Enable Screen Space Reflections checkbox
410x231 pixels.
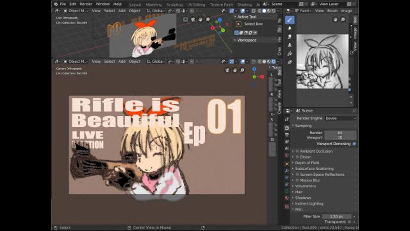point(297,175)
